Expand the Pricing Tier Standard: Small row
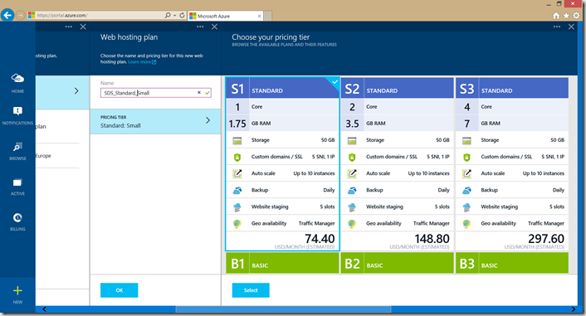586x316 pixels. 155,121
